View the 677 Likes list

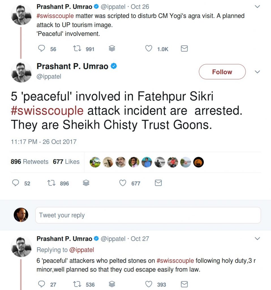coord(66,162)
